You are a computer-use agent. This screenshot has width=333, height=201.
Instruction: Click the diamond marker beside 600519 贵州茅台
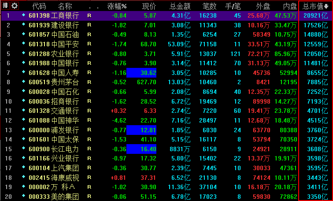24,82
